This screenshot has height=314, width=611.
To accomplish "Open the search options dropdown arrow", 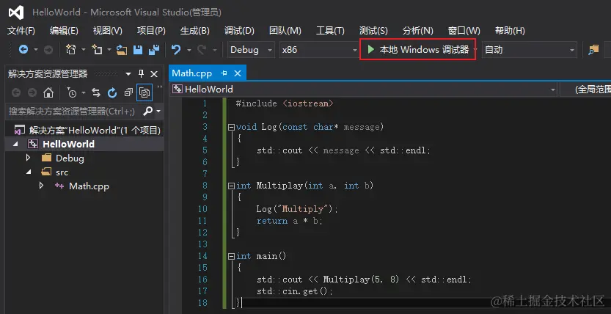I will [x=158, y=112].
